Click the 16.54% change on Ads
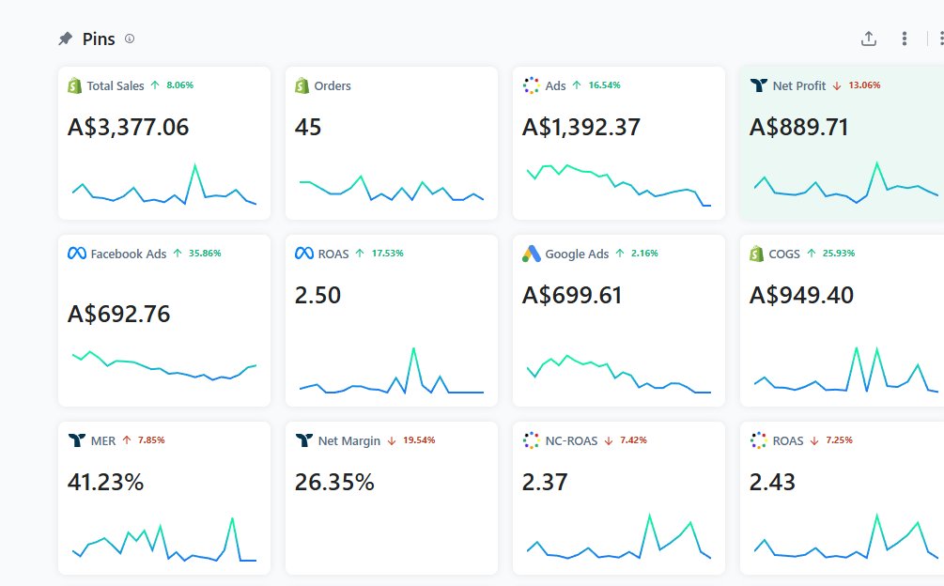The image size is (944, 586). [x=605, y=85]
